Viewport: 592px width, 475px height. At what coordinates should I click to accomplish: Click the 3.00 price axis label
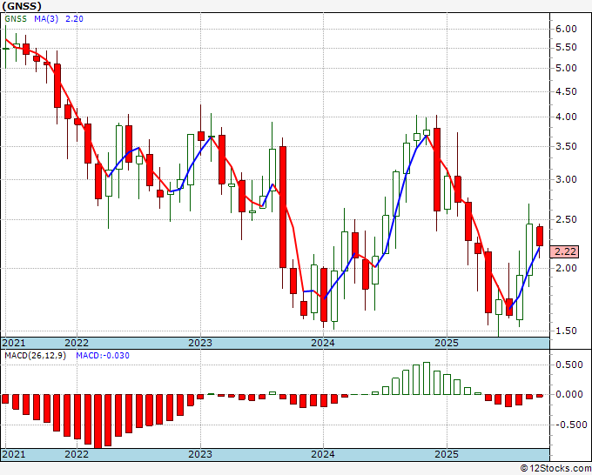[566, 179]
